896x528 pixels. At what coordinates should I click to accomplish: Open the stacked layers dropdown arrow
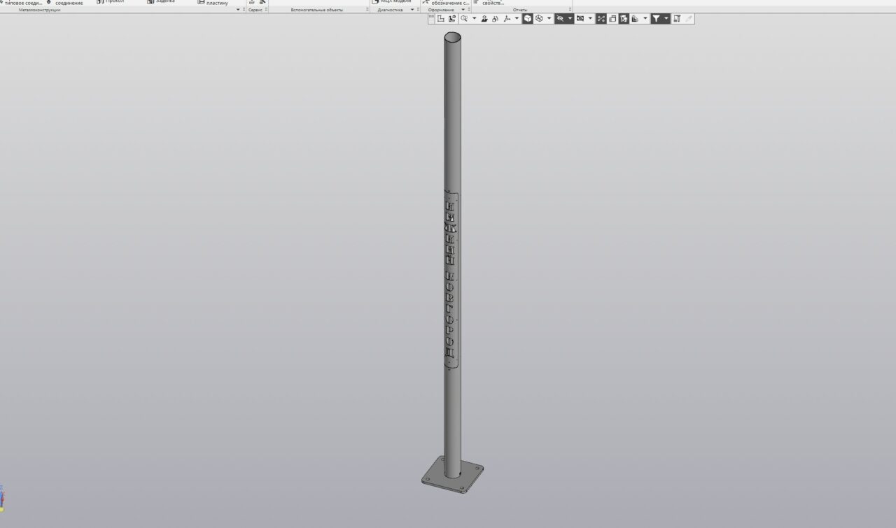[645, 19]
